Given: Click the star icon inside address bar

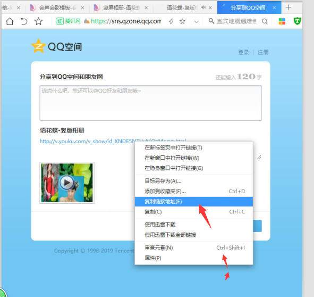Looking at the screenshot, I should point(182,21).
